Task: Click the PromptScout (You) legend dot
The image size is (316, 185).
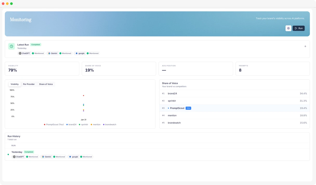Action: tap(45, 124)
